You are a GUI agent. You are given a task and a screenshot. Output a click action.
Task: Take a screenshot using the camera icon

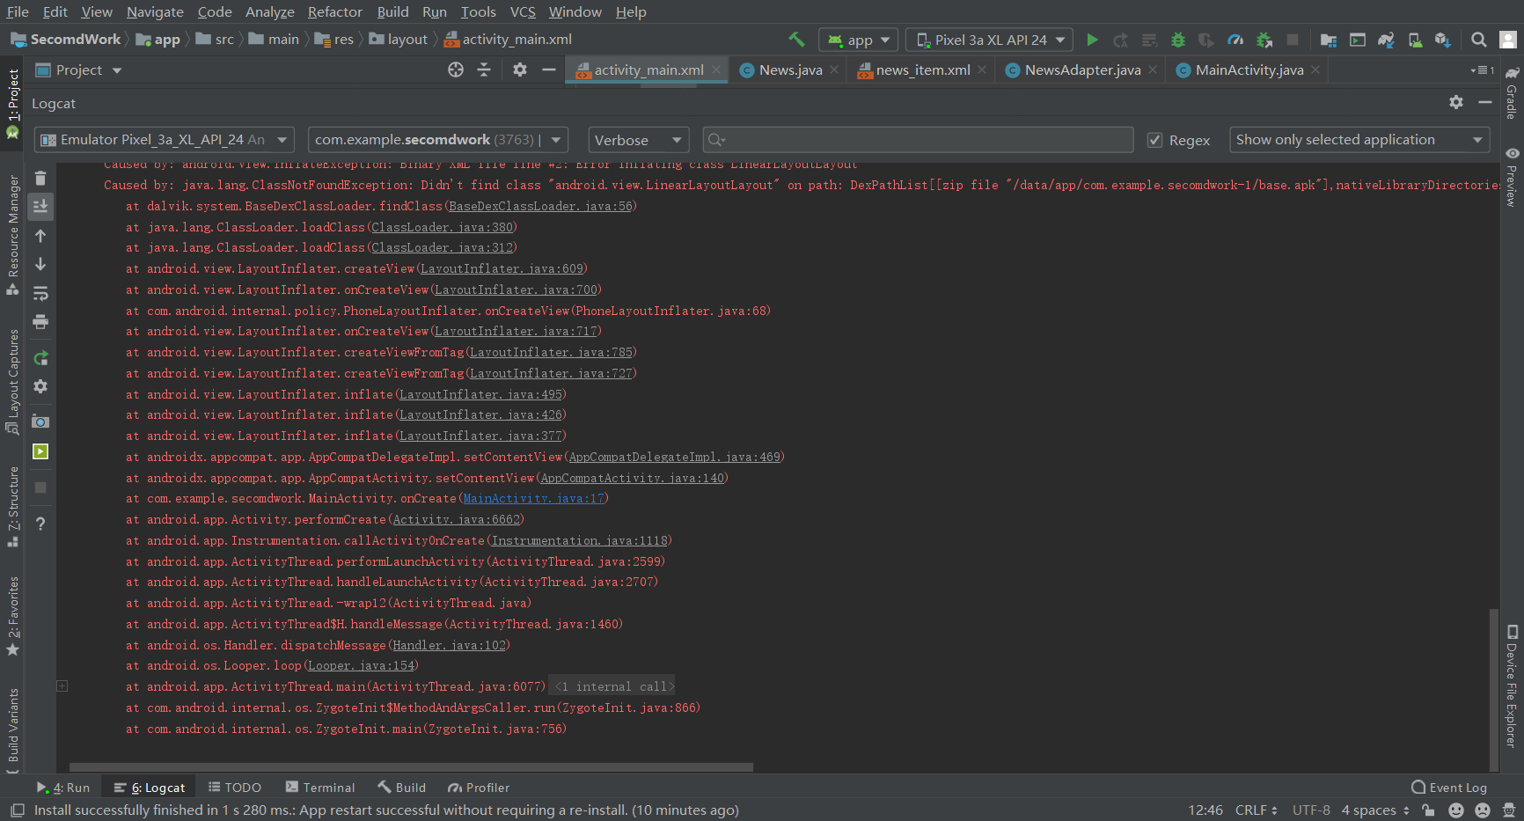(40, 421)
